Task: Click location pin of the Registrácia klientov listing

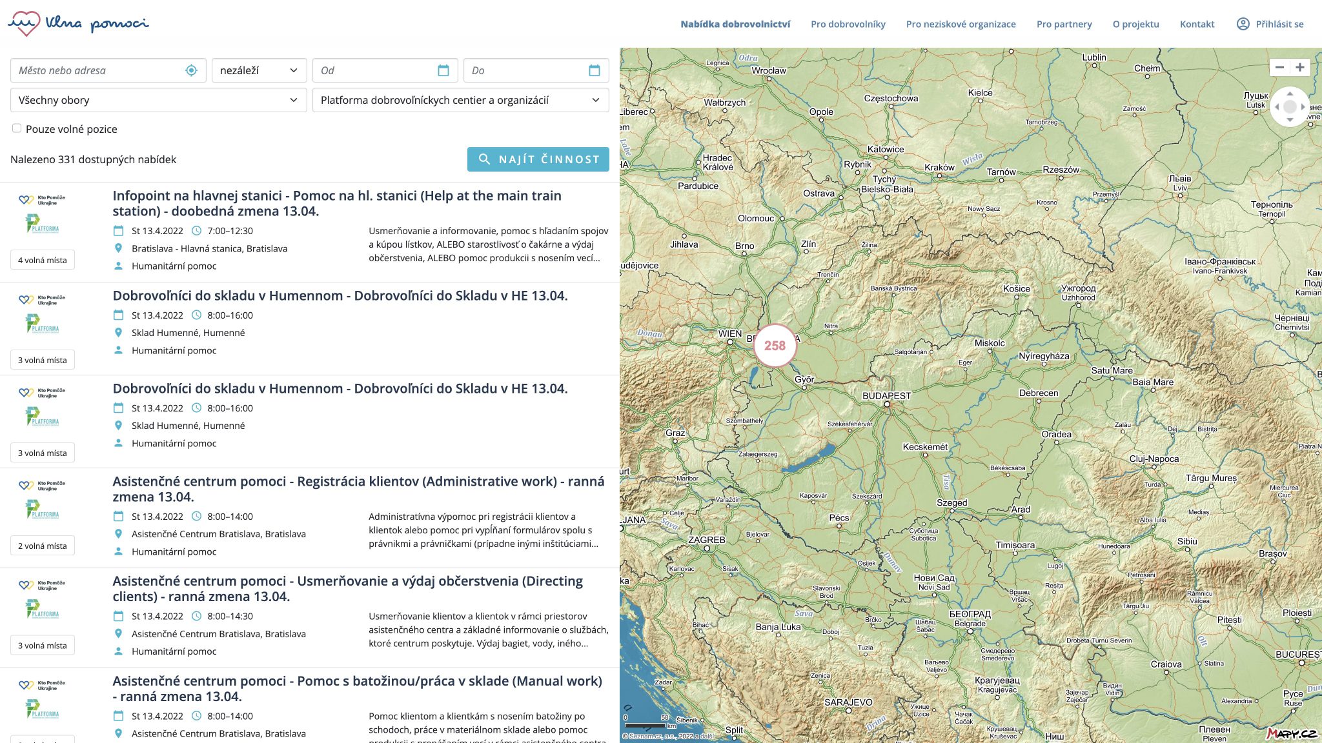Action: tap(118, 534)
